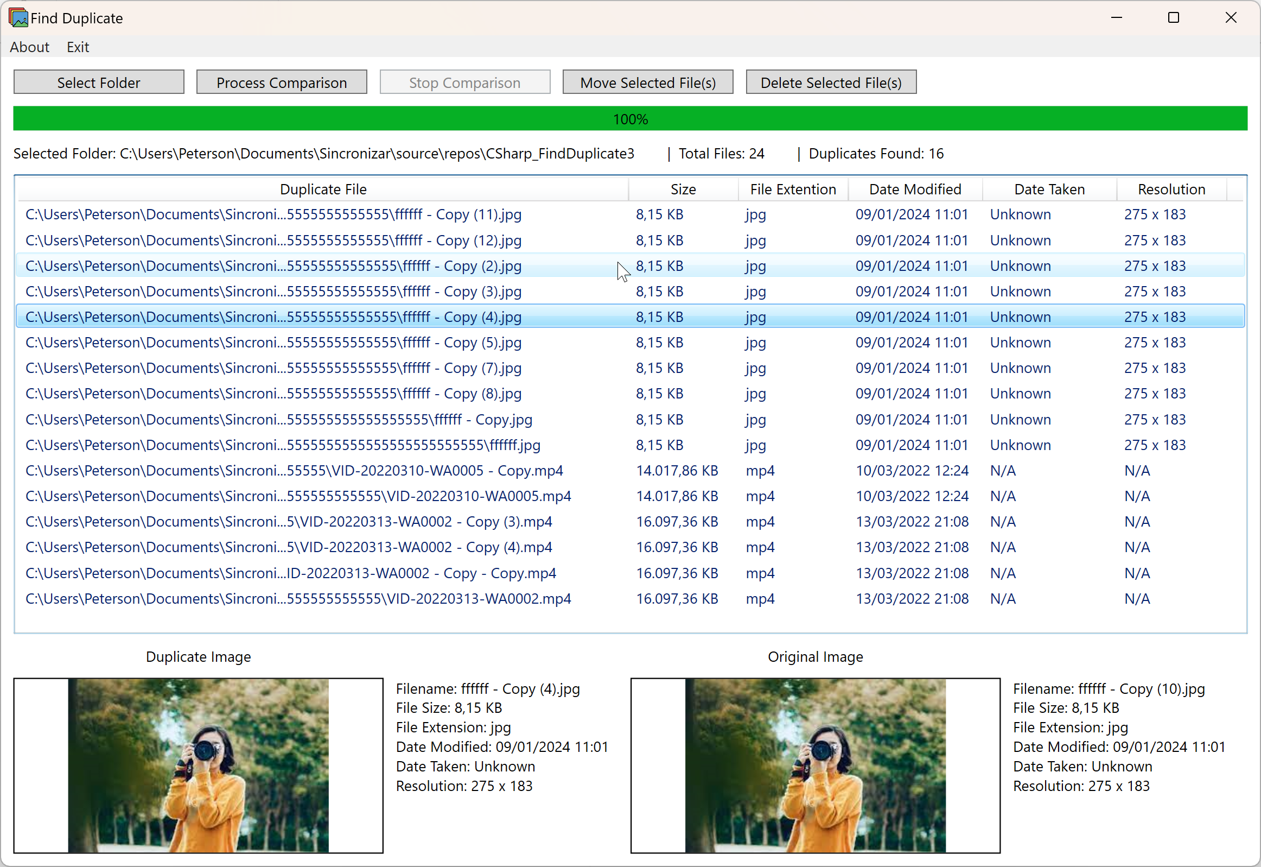The height and width of the screenshot is (867, 1261).
Task: Select the 100% progress bar indicator
Action: [632, 119]
